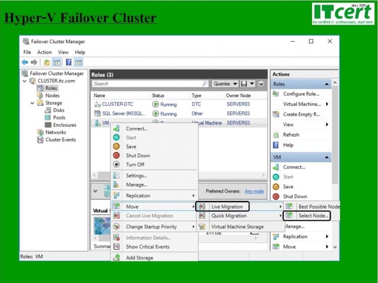Click the CLUSTER-DTC role icon

coord(97,104)
